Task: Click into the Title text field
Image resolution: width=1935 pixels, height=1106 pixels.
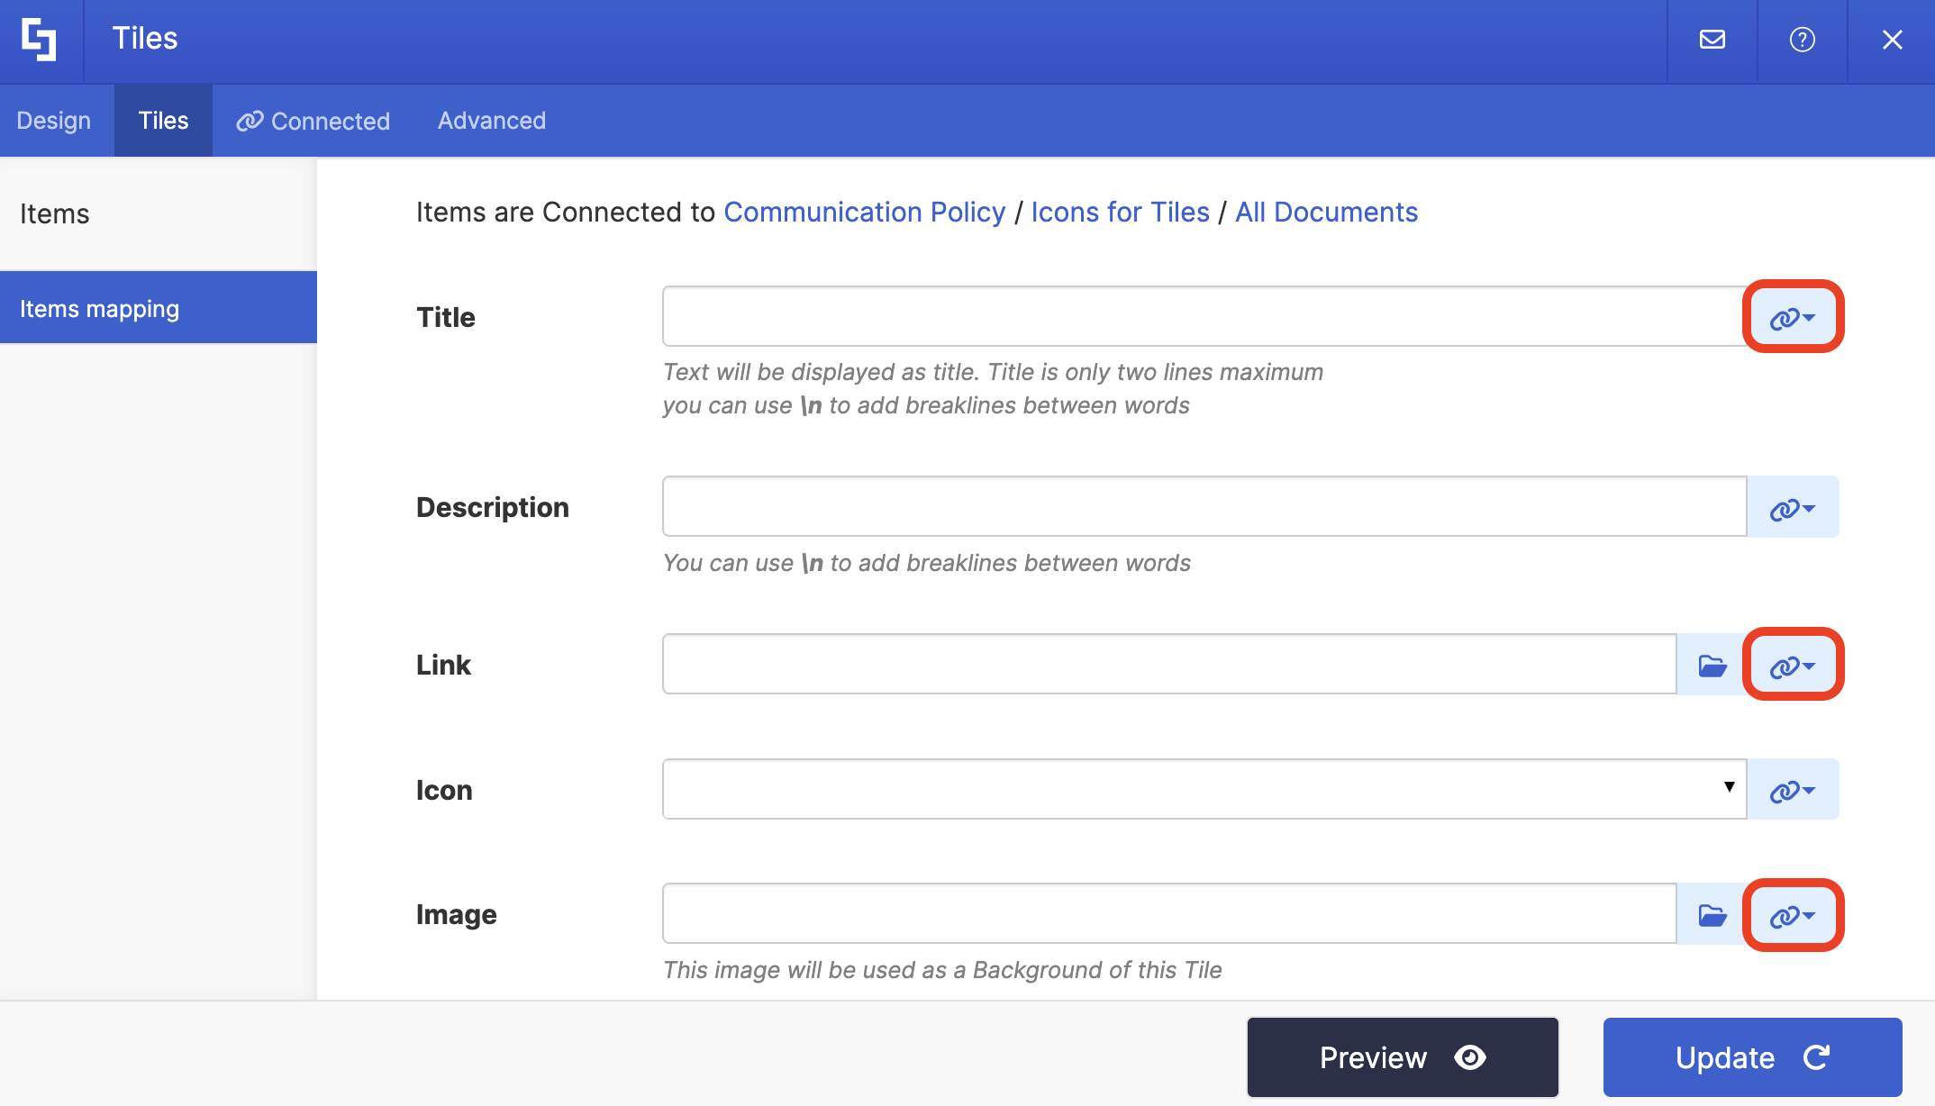Action: [x=1204, y=317]
